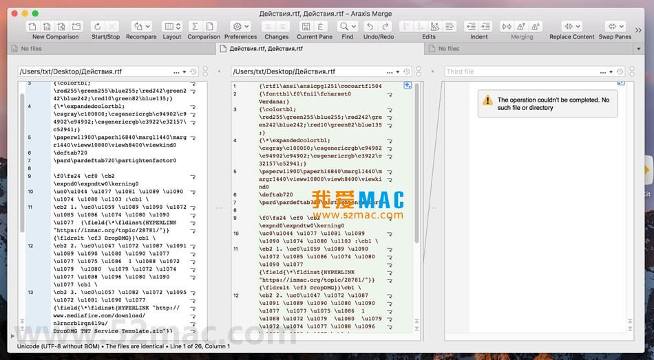This screenshot has height=360, width=654.
Task: Click the 'No such file or directory' message
Action: pos(553,104)
